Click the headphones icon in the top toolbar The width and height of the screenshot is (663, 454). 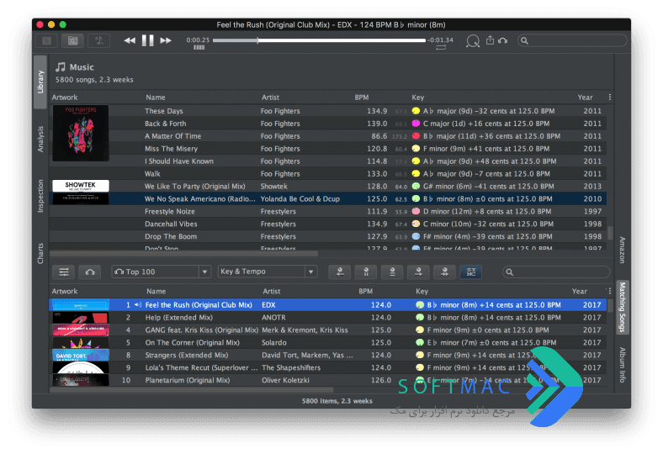503,40
